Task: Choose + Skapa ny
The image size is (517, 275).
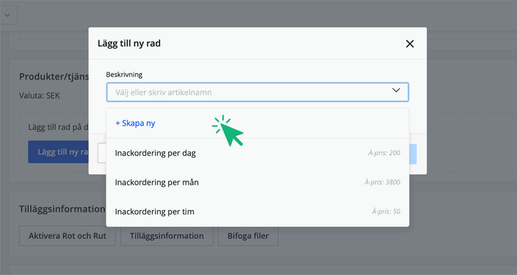Action: tap(135, 123)
